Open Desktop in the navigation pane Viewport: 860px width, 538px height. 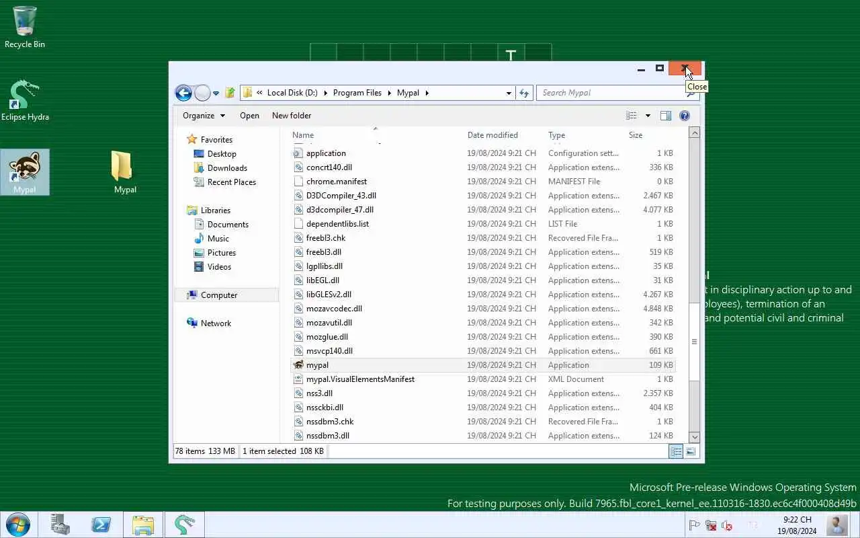[x=222, y=153]
